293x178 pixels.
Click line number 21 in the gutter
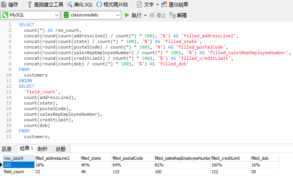pos(9,137)
